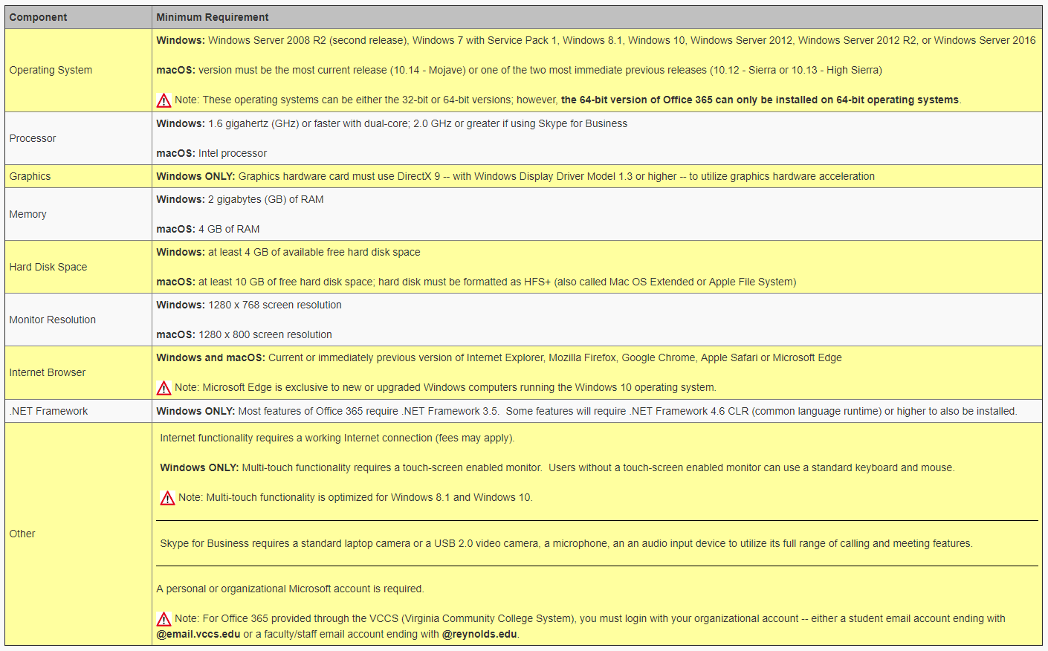
Task: Click the macOS 10.14 Mojave version line
Action: click(519, 70)
